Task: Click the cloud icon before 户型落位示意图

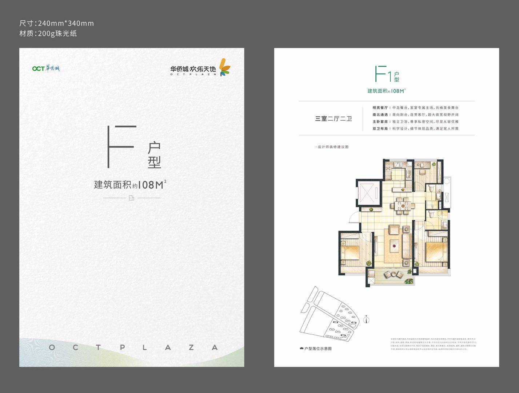Action: [x=302, y=349]
